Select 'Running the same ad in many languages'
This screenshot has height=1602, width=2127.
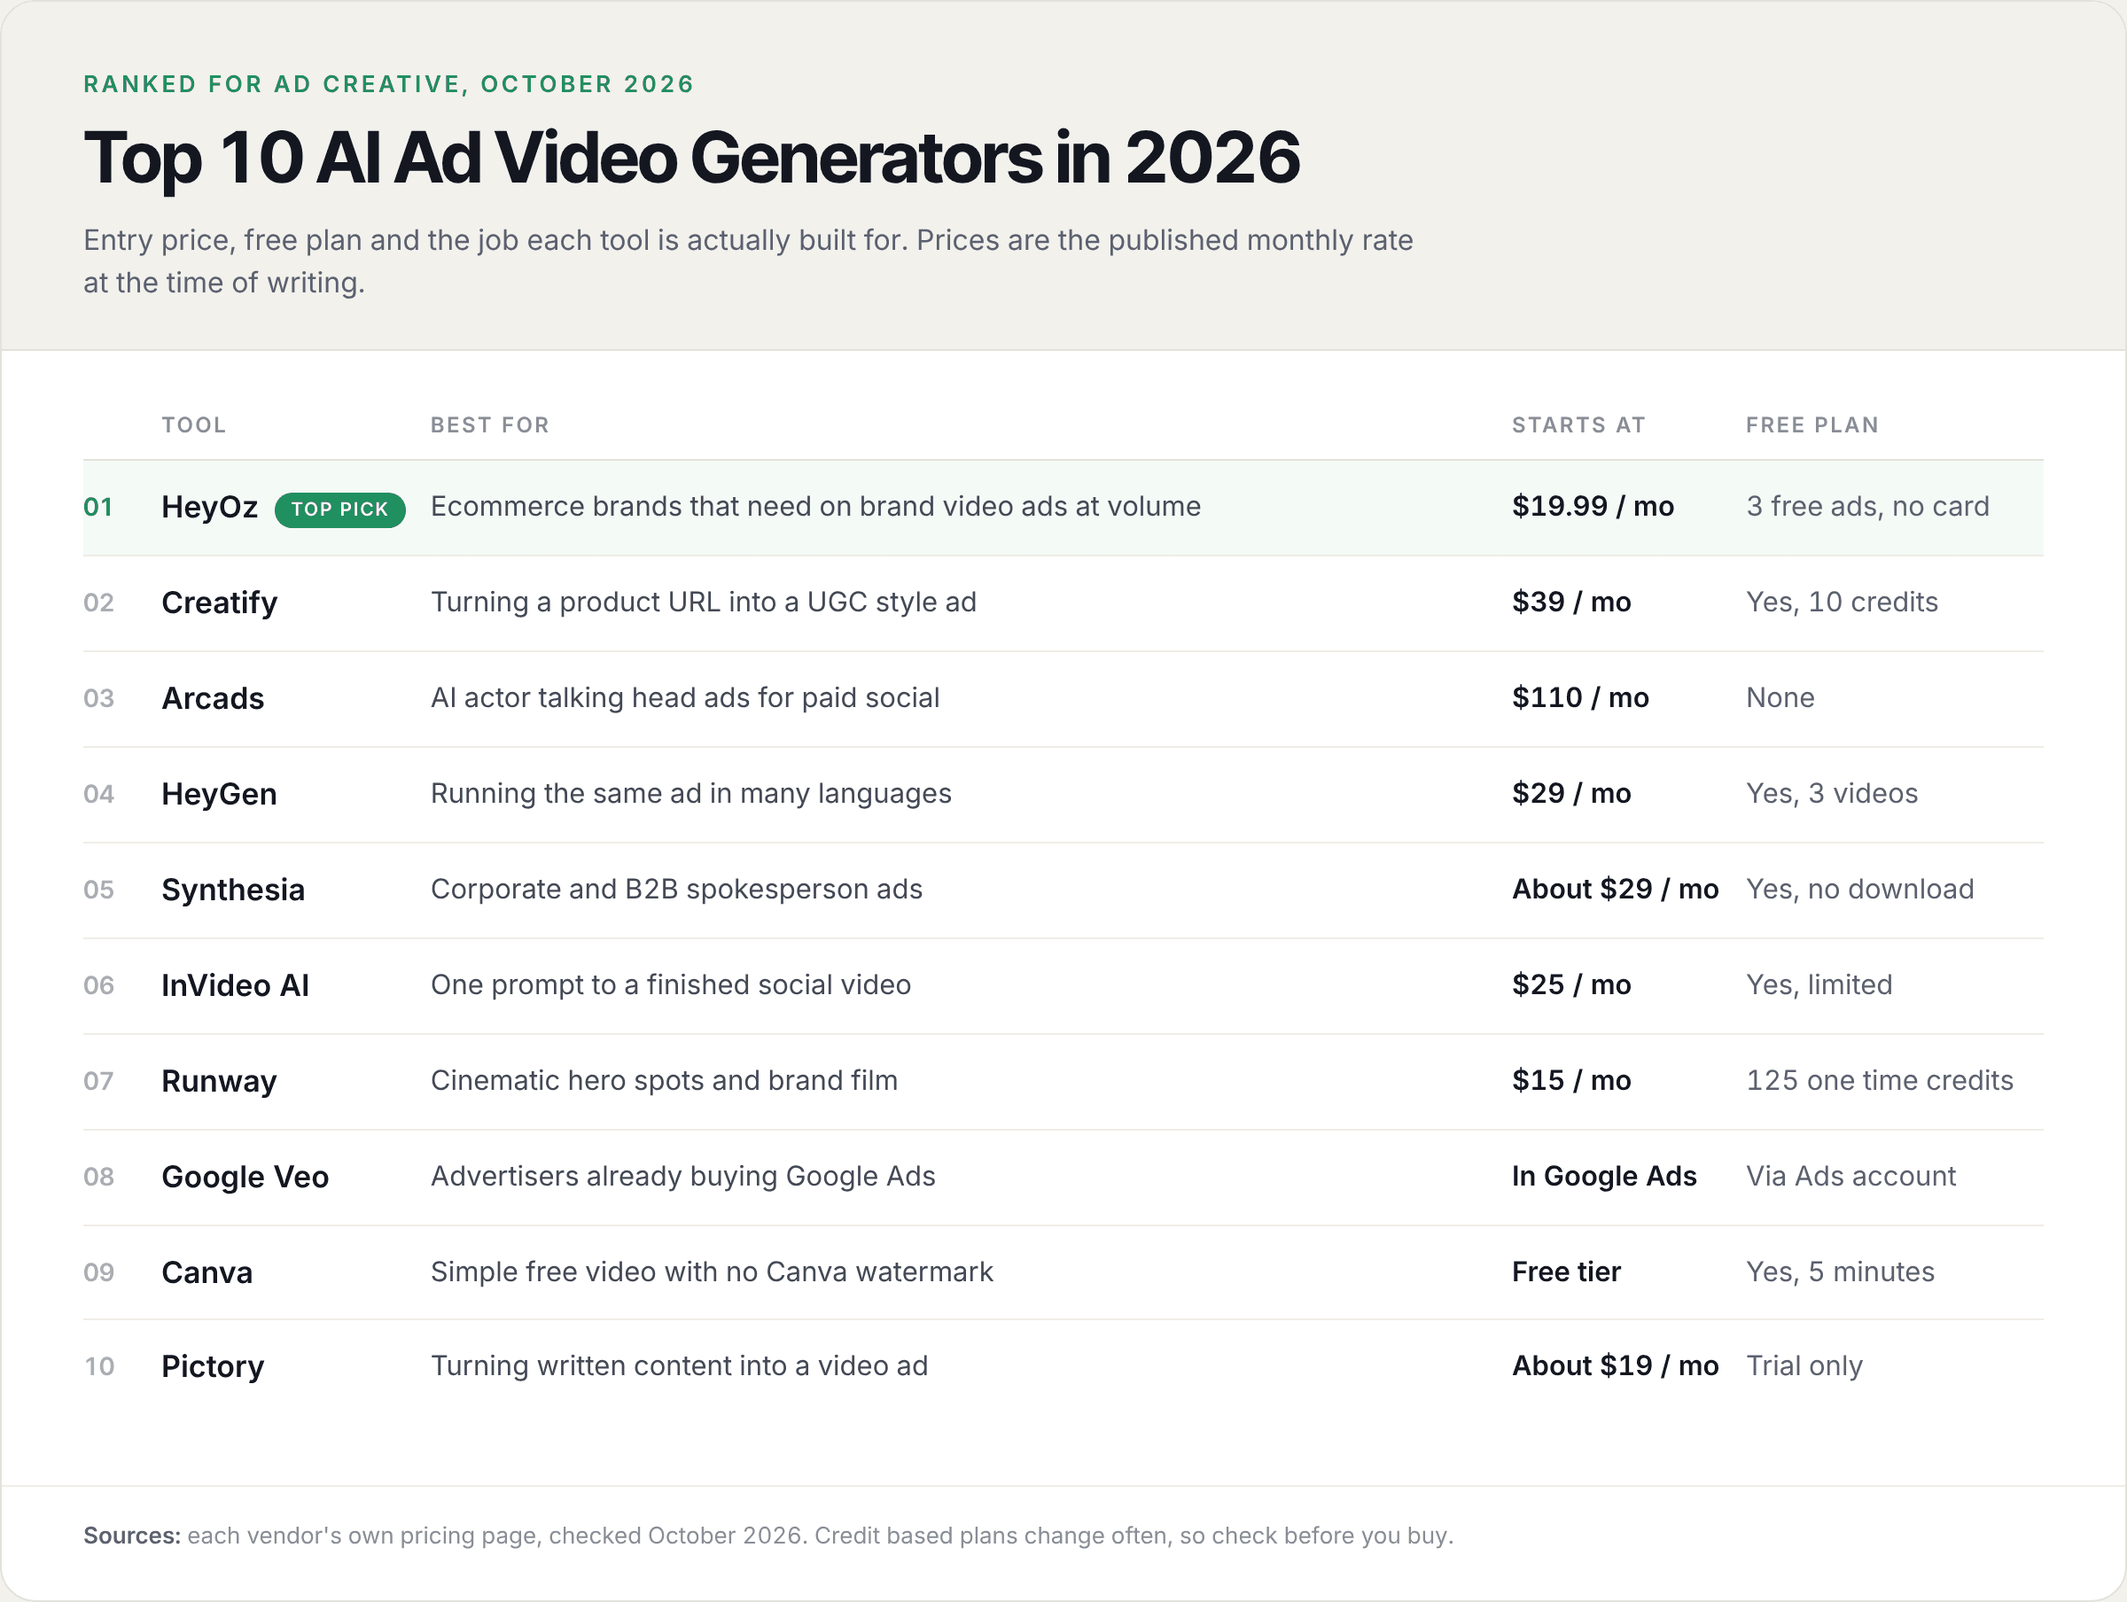coord(691,793)
